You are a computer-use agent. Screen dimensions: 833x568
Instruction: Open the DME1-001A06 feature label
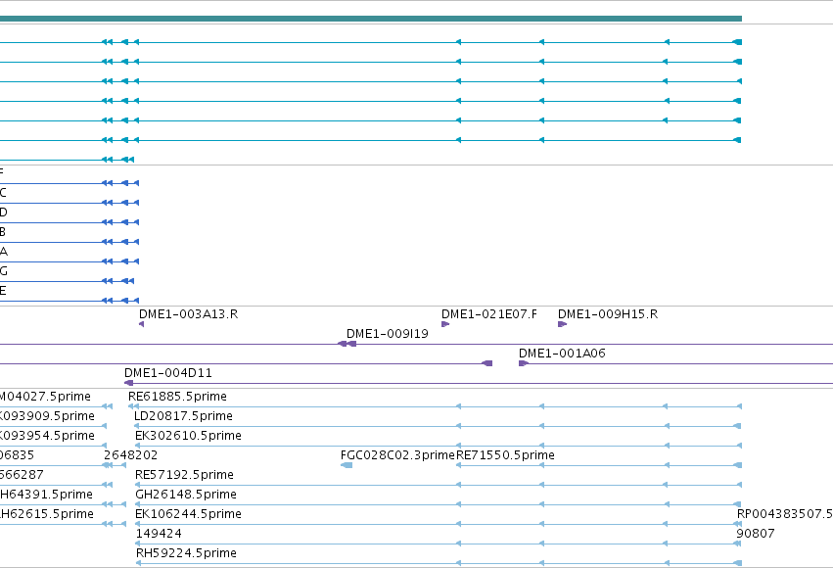pyautogui.click(x=562, y=354)
